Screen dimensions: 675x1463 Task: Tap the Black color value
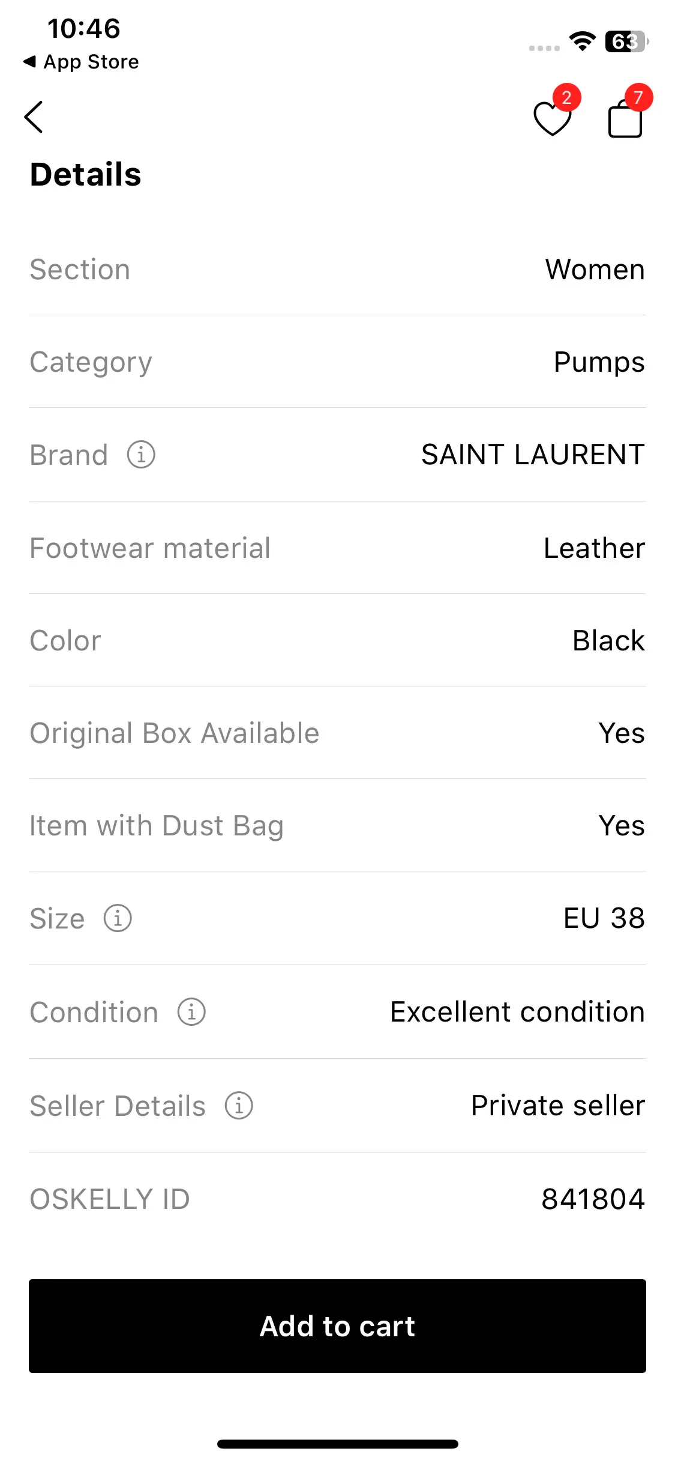click(x=608, y=641)
